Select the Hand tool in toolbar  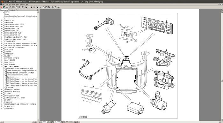click(17, 7)
